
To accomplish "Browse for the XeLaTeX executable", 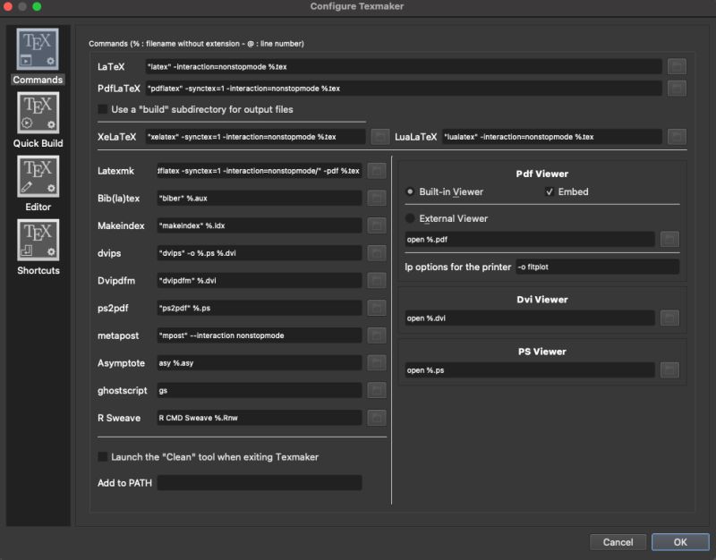I will (379, 137).
